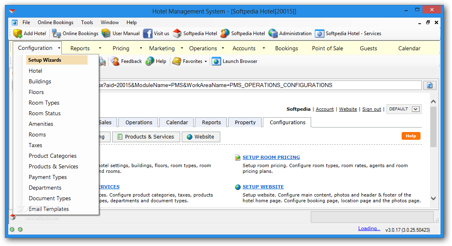Select Document Types menu entry
The width and height of the screenshot is (452, 246).
(50, 199)
